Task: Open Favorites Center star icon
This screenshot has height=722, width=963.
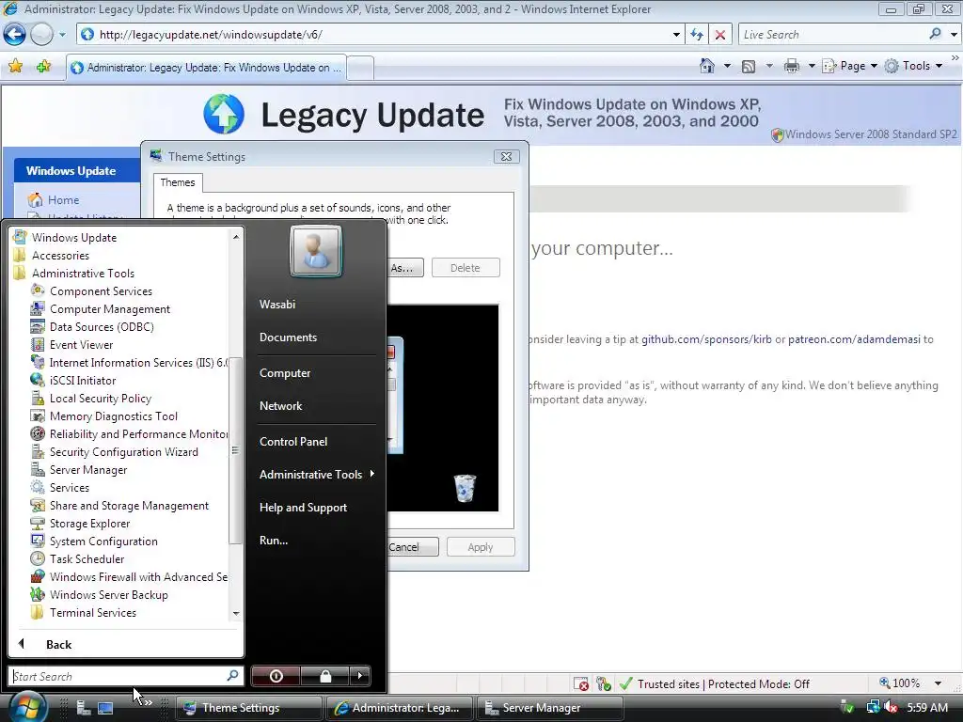Action: [x=16, y=67]
